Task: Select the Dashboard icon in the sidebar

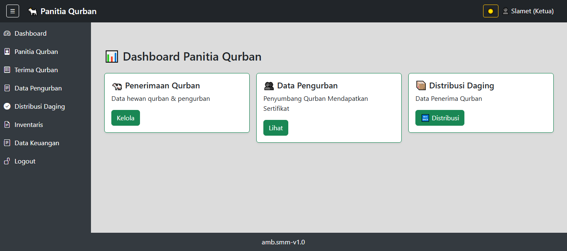Action: (x=7, y=33)
